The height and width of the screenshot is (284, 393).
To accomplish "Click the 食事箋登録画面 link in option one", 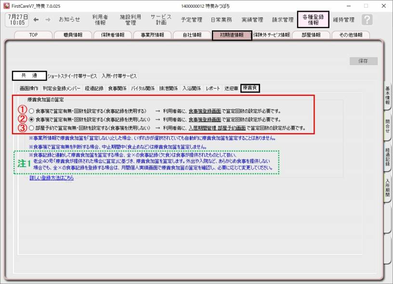I will 205,111.
